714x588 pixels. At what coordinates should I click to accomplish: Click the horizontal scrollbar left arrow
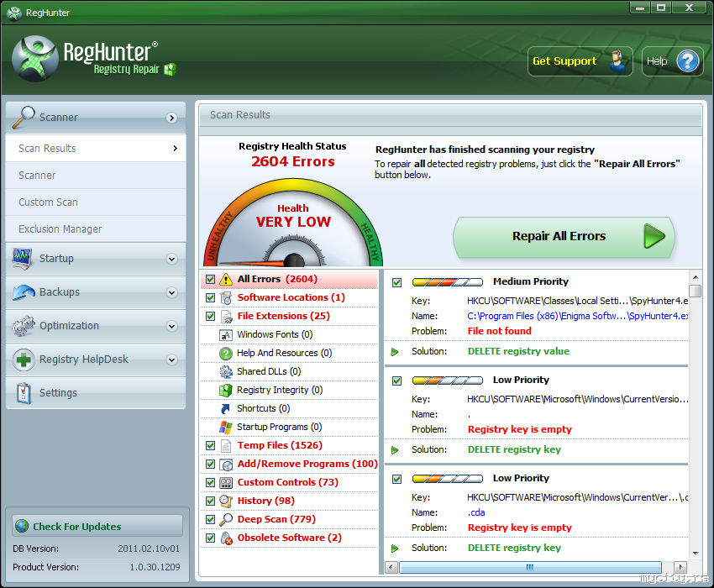tap(391, 568)
